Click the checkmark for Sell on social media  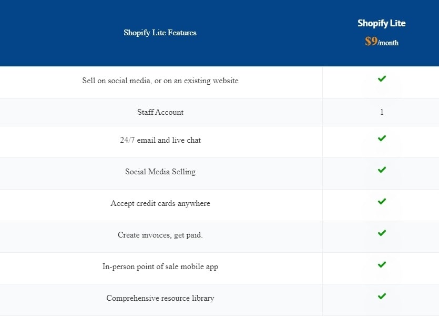382,79
